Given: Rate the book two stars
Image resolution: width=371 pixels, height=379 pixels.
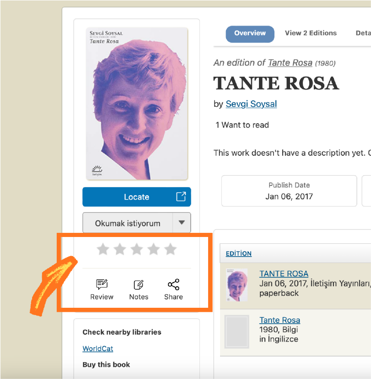Looking at the screenshot, I should coord(120,249).
